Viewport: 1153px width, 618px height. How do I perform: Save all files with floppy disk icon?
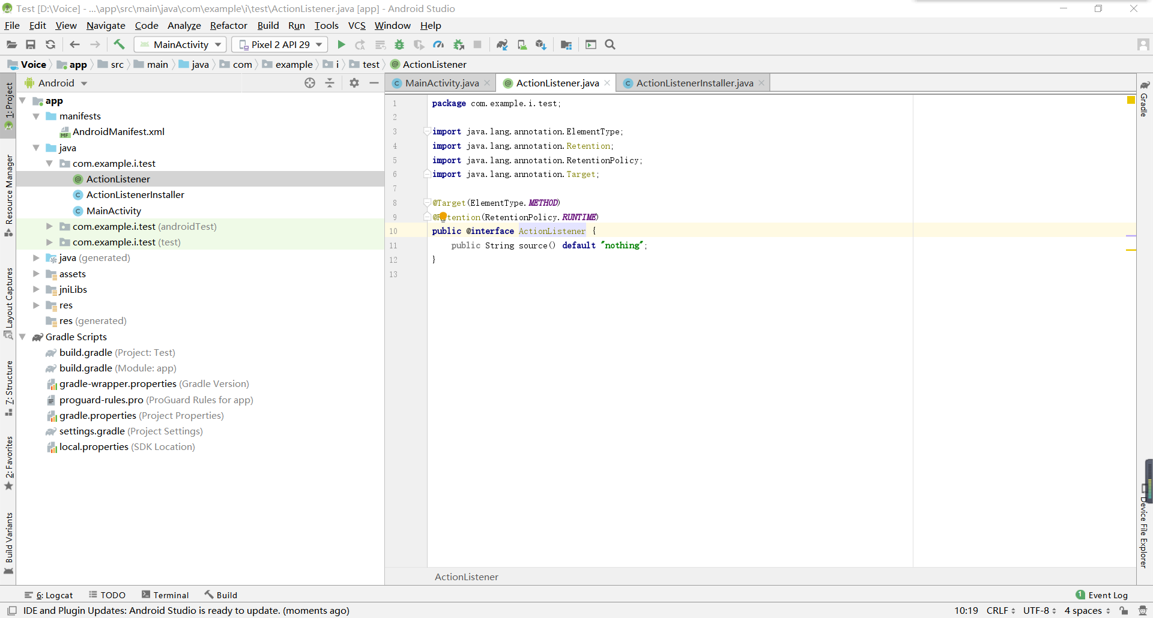pos(31,44)
